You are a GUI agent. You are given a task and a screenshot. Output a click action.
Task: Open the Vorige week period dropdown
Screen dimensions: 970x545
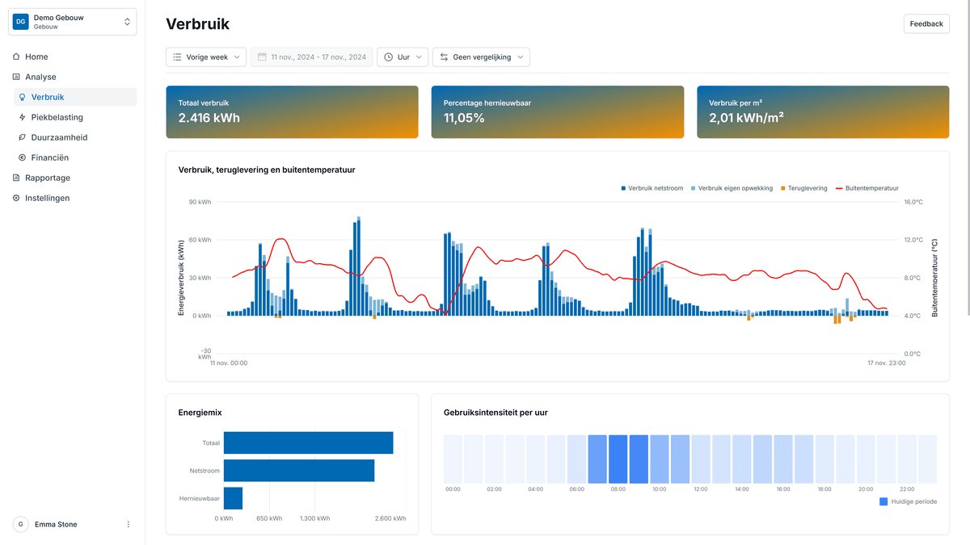click(x=206, y=57)
